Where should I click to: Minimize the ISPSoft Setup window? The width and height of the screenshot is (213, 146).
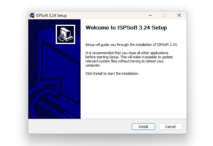[150, 16]
